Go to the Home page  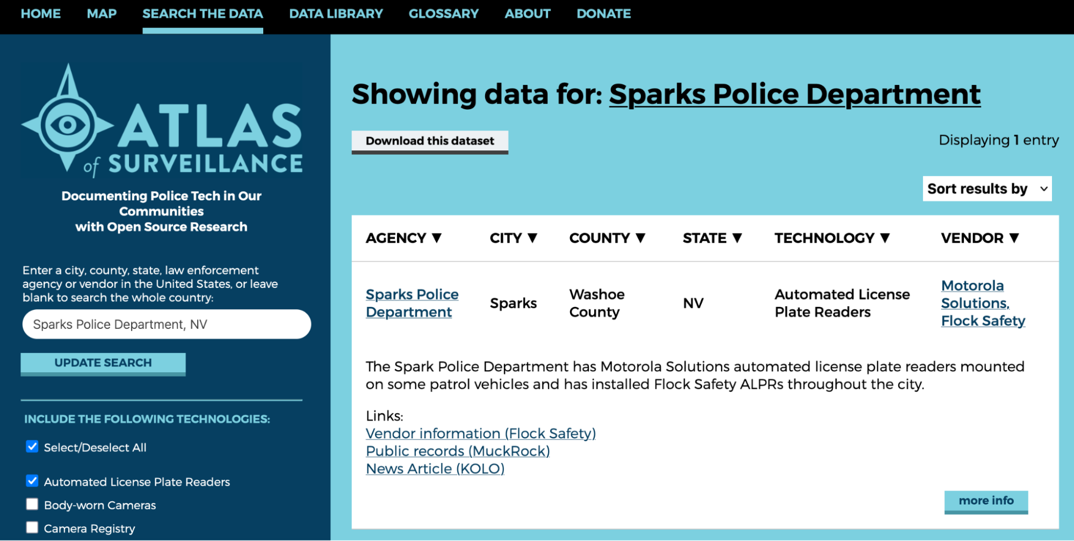[x=41, y=14]
